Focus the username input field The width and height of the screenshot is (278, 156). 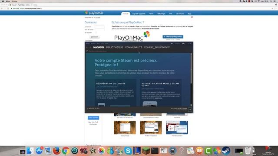click(99, 27)
